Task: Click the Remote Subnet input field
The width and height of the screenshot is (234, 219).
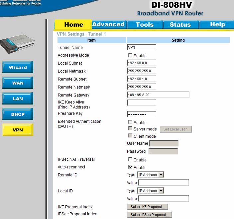Action: click(142, 79)
